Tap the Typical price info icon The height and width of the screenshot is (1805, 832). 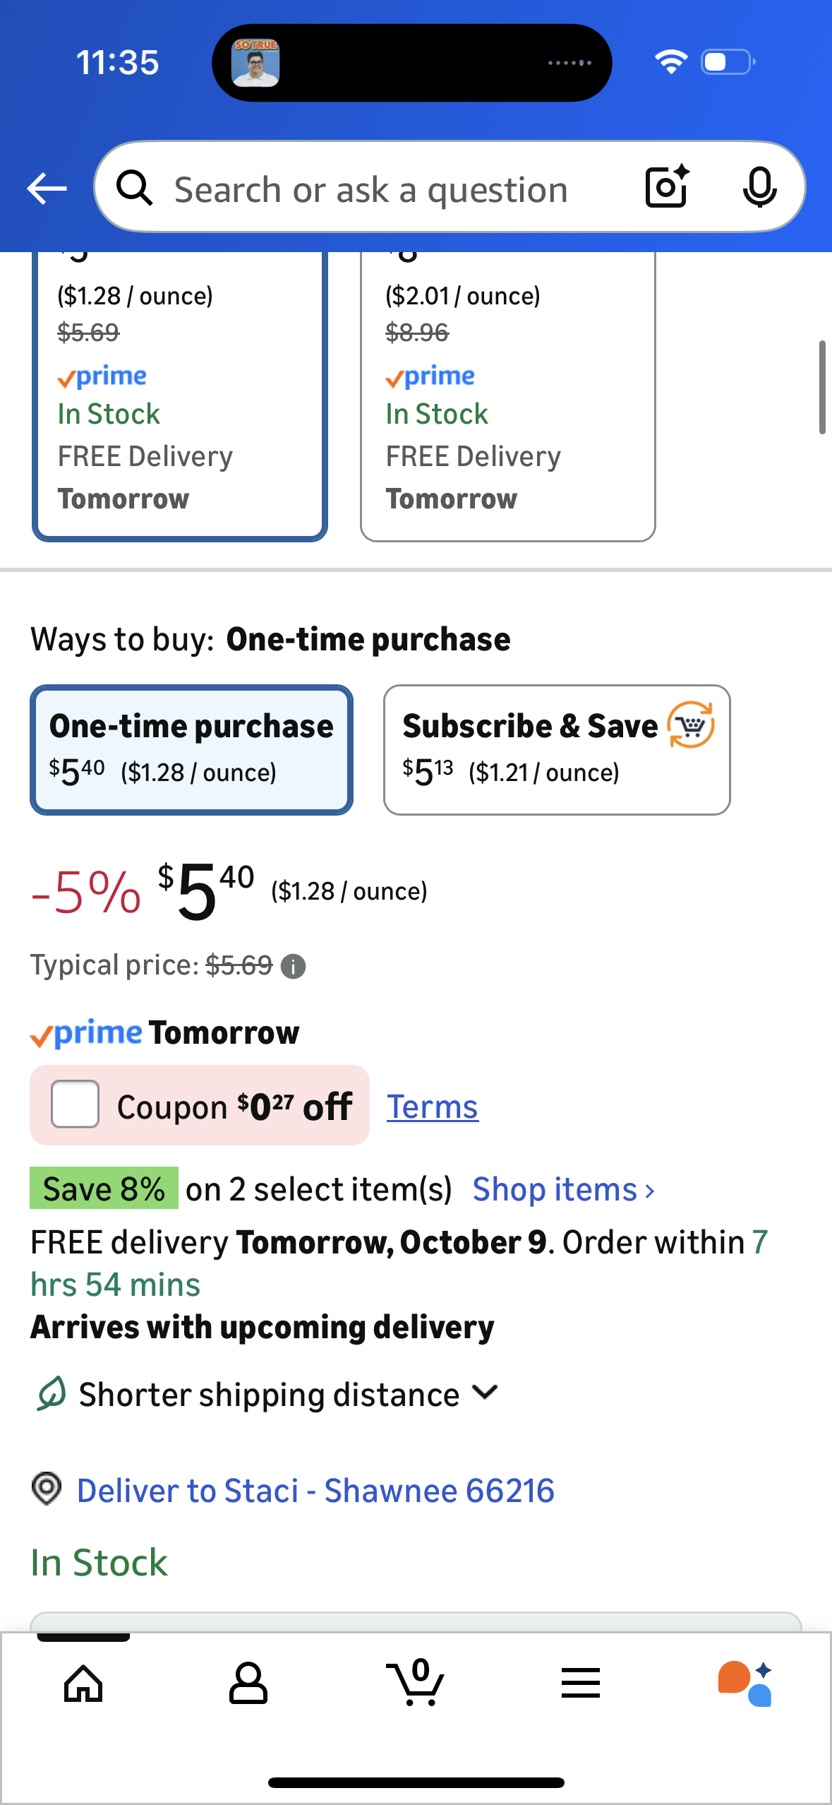[293, 966]
